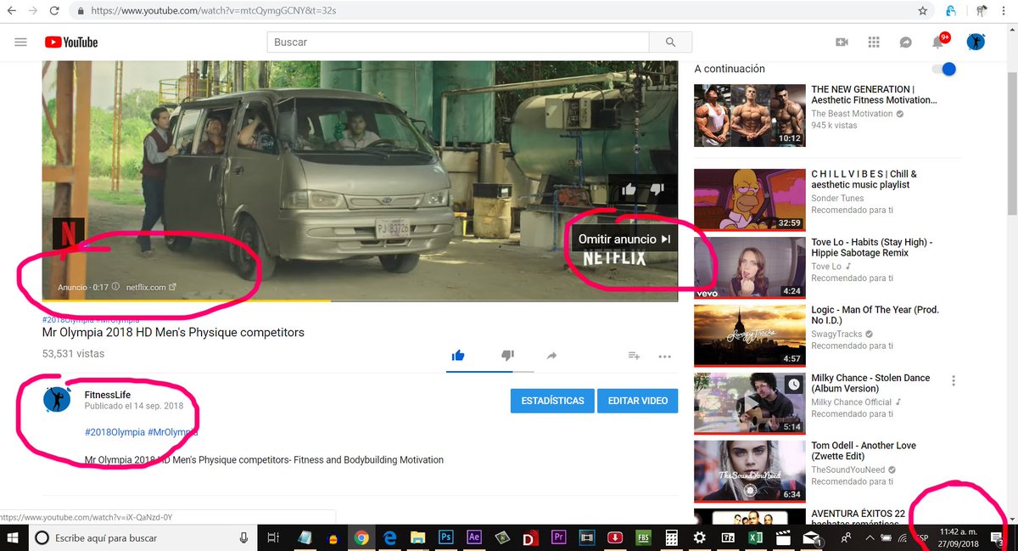This screenshot has height=551, width=1018.
Task: Click the TheSoundYouNeed channel name
Action: coord(848,470)
